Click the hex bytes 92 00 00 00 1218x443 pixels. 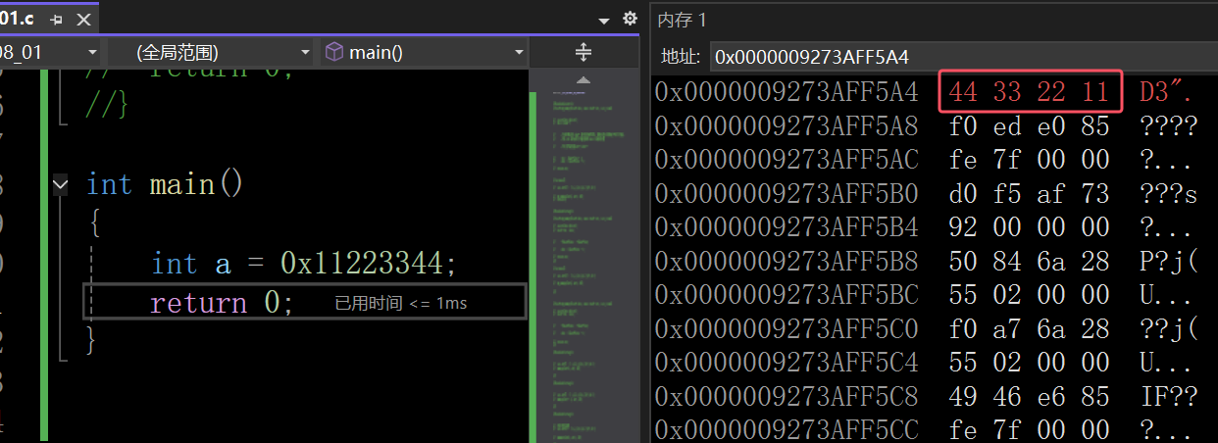[1029, 227]
